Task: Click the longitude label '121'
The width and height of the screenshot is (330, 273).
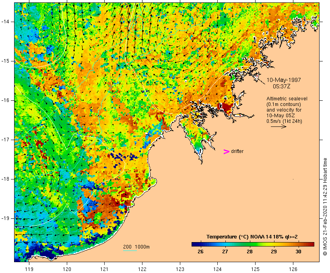Action: pyautogui.click(x=105, y=269)
